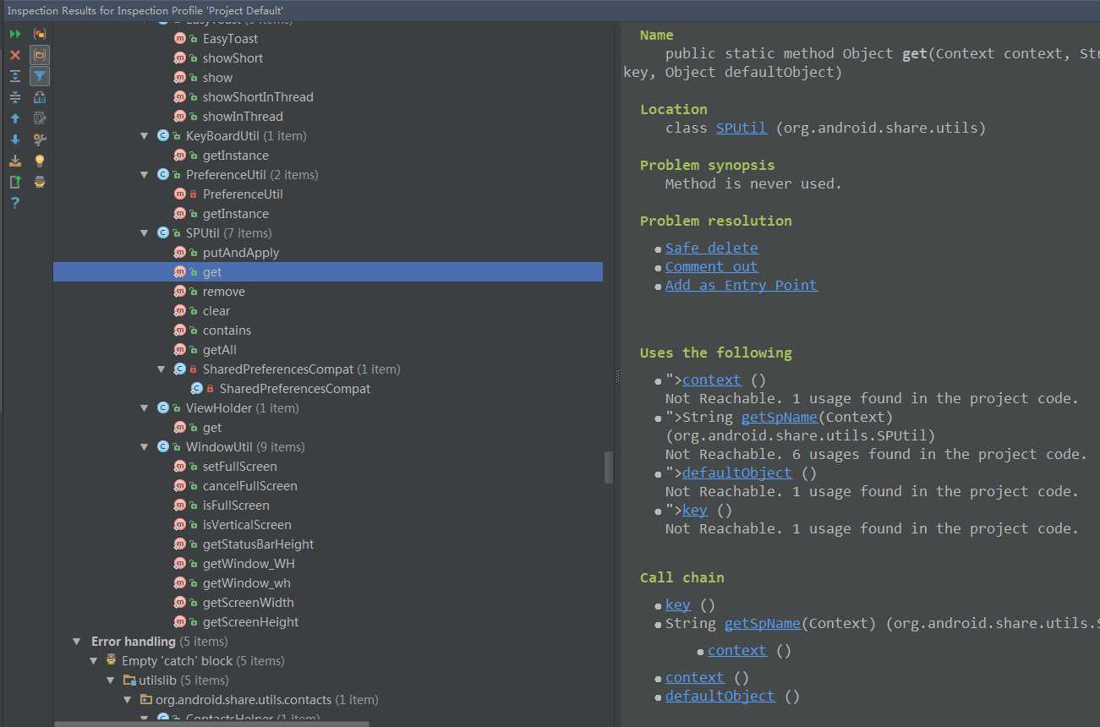
Task: Click the Comment out link
Action: click(x=711, y=266)
